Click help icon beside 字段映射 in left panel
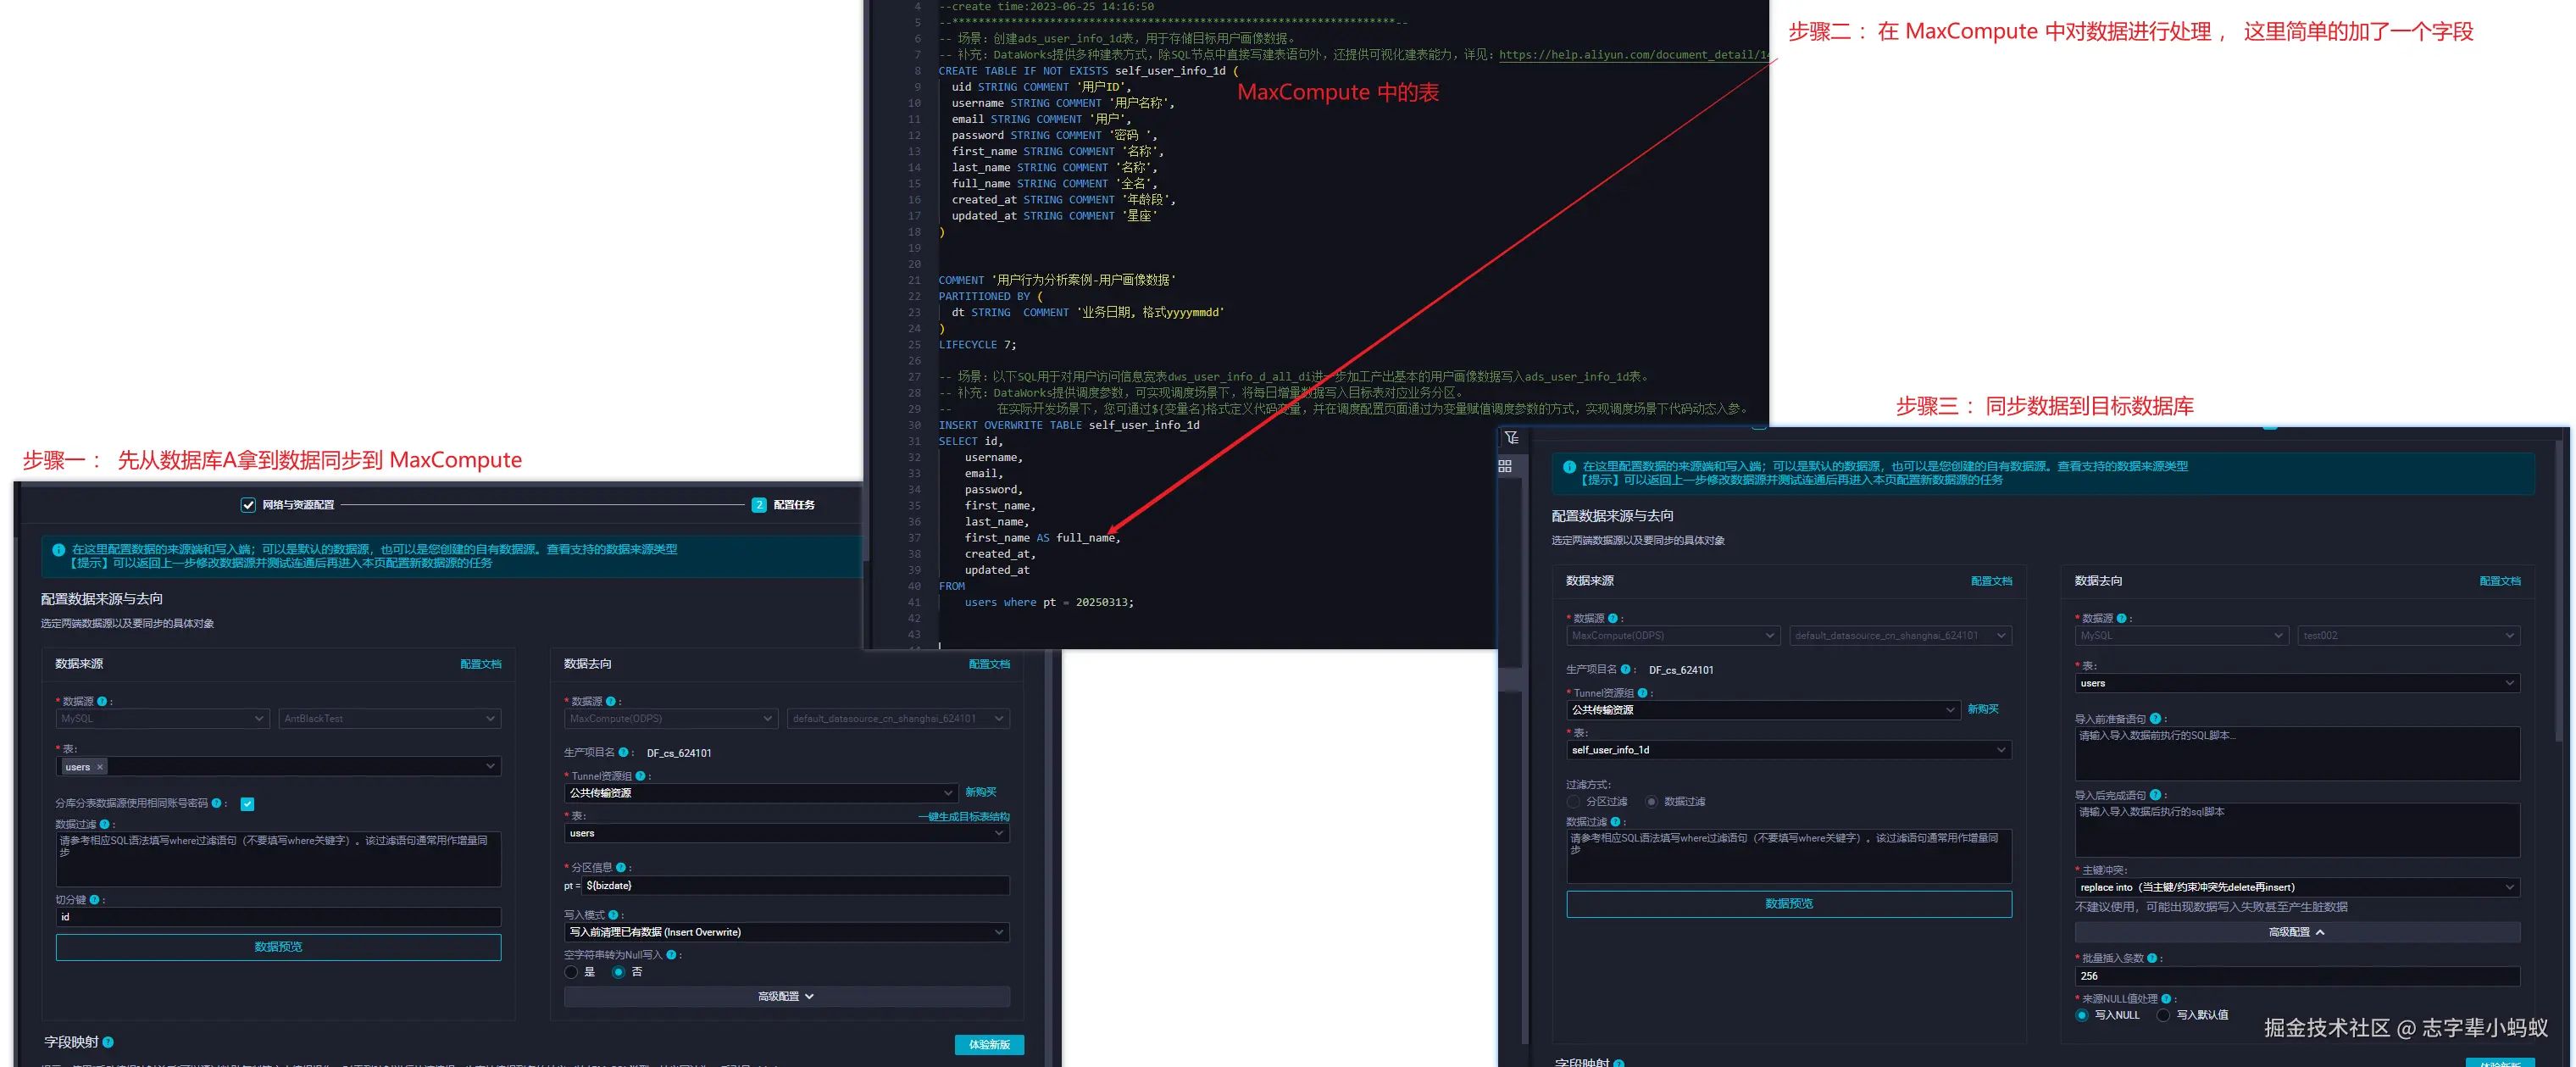 (108, 1042)
